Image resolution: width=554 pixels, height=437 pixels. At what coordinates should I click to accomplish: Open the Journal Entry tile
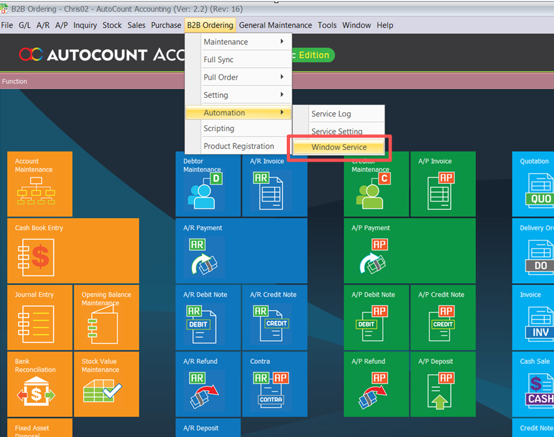point(40,318)
